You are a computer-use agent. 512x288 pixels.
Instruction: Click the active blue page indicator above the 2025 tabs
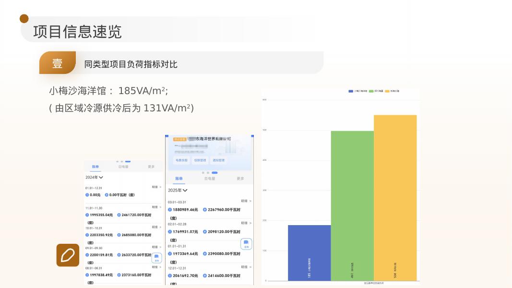click(x=214, y=172)
